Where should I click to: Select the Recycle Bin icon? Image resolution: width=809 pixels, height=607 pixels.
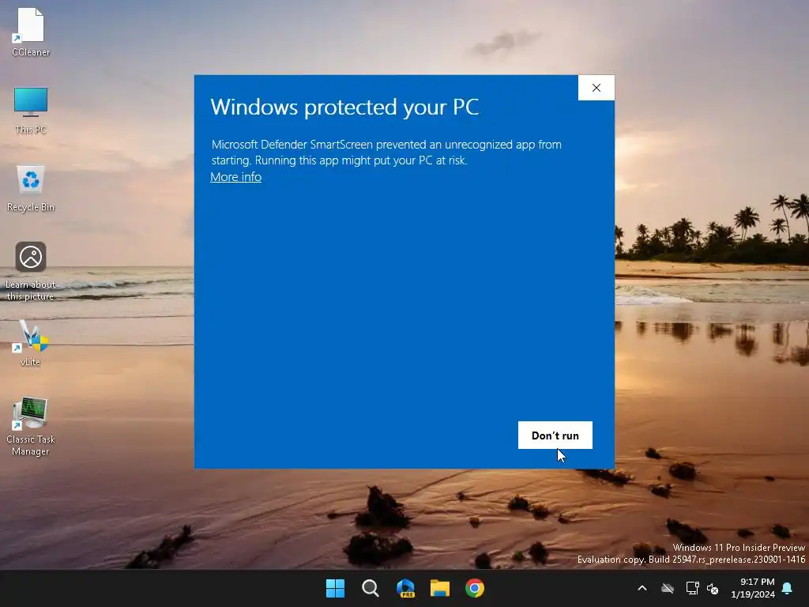click(31, 188)
